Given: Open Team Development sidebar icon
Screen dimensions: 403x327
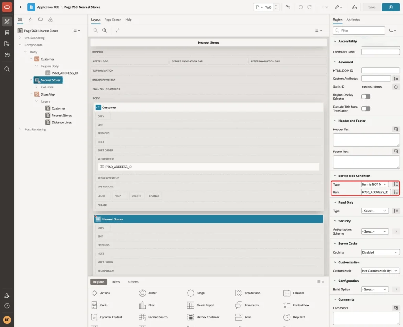Looking at the screenshot, I should (7, 44).
